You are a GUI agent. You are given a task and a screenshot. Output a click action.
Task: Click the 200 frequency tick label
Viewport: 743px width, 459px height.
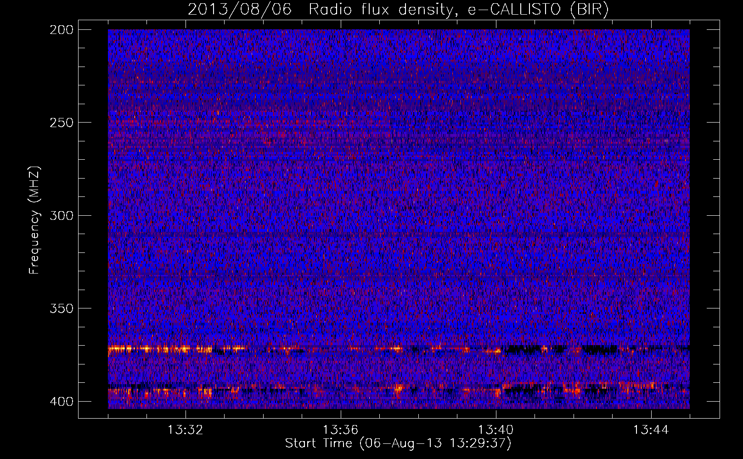click(x=61, y=30)
